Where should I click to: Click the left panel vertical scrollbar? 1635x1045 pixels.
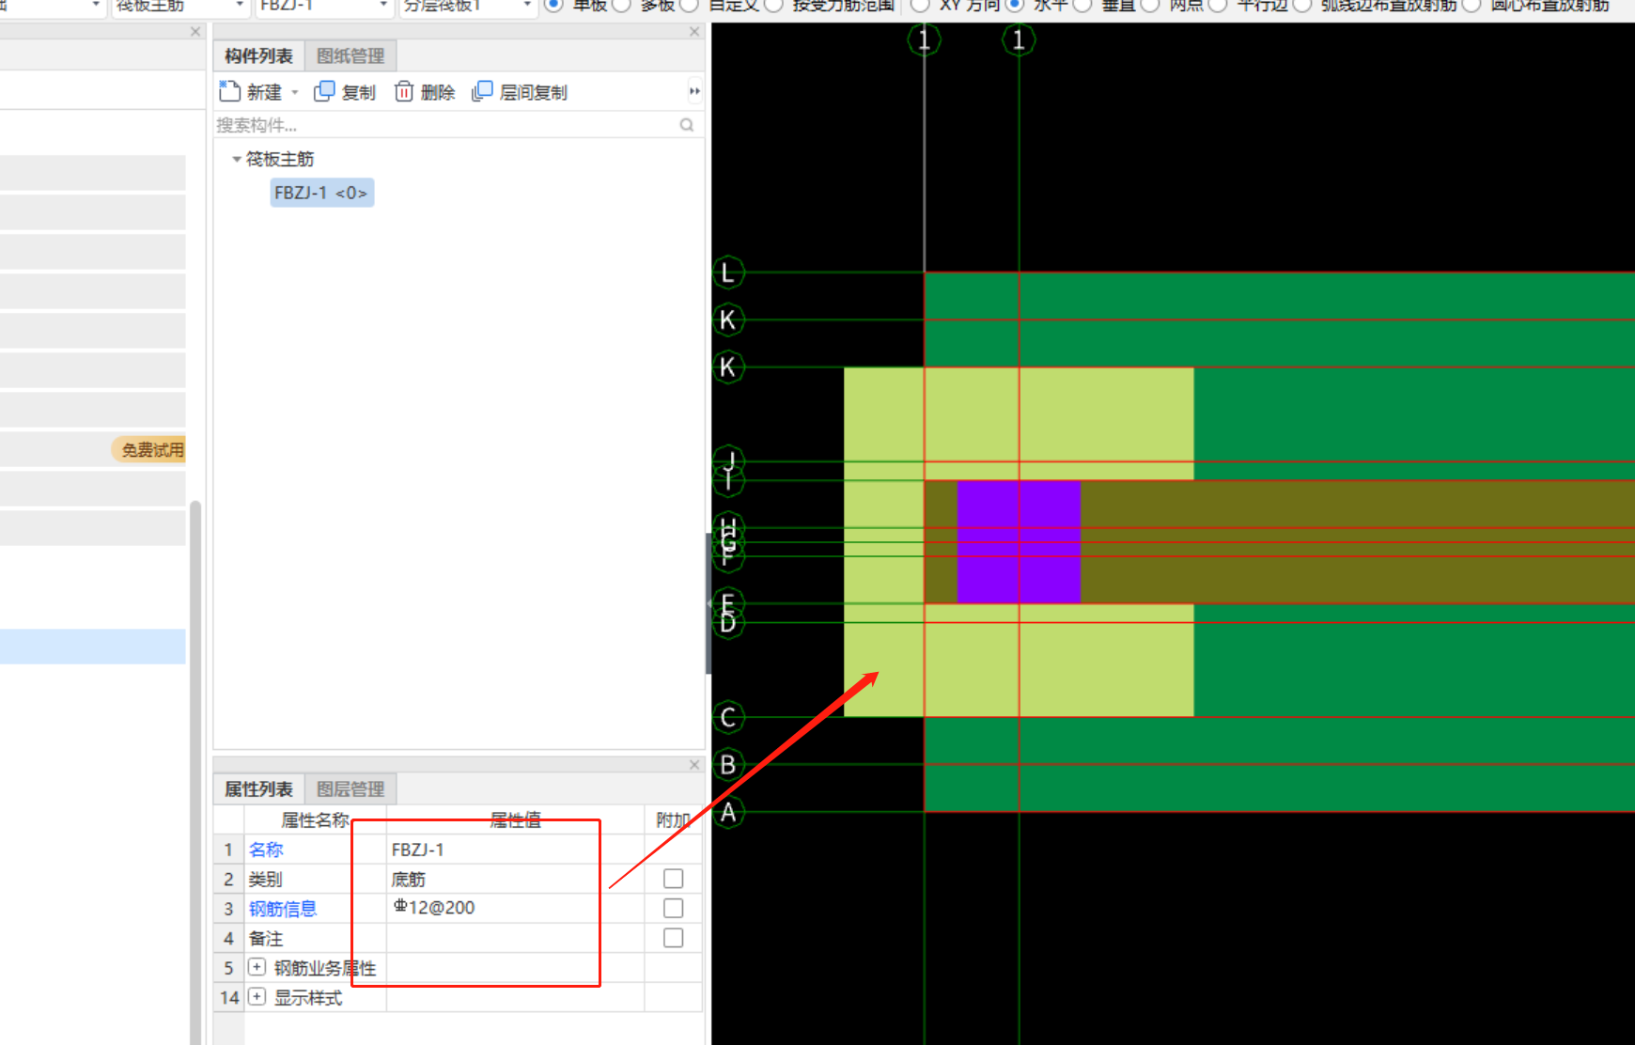[x=195, y=771]
